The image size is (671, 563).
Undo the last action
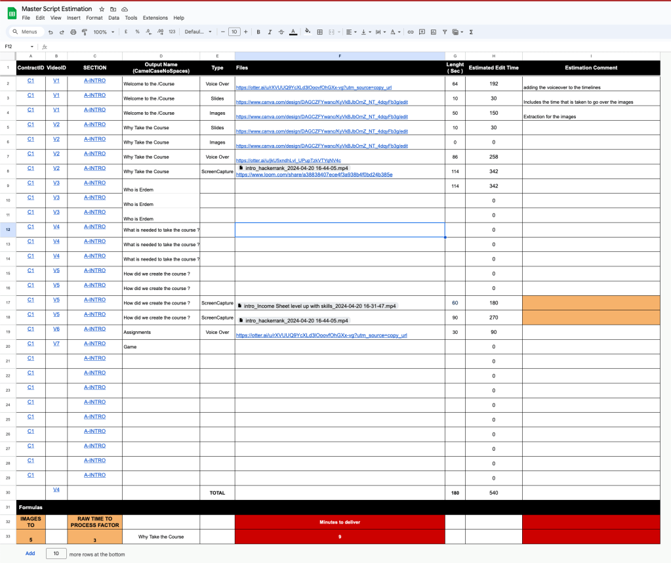[x=51, y=32]
